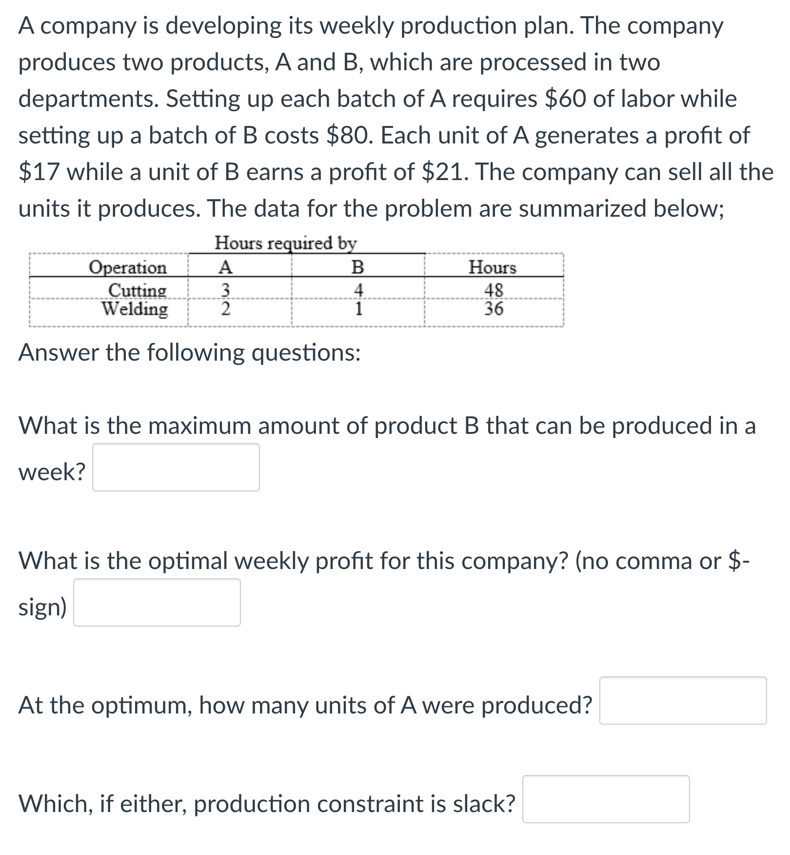Click column header A in the table

coord(225,268)
